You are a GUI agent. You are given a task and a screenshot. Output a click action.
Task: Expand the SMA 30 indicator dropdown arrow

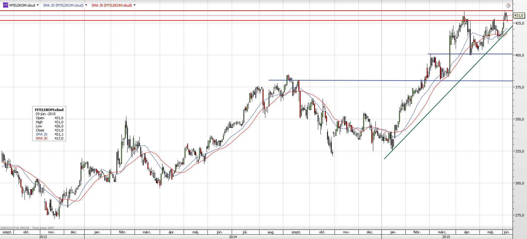(135, 5)
